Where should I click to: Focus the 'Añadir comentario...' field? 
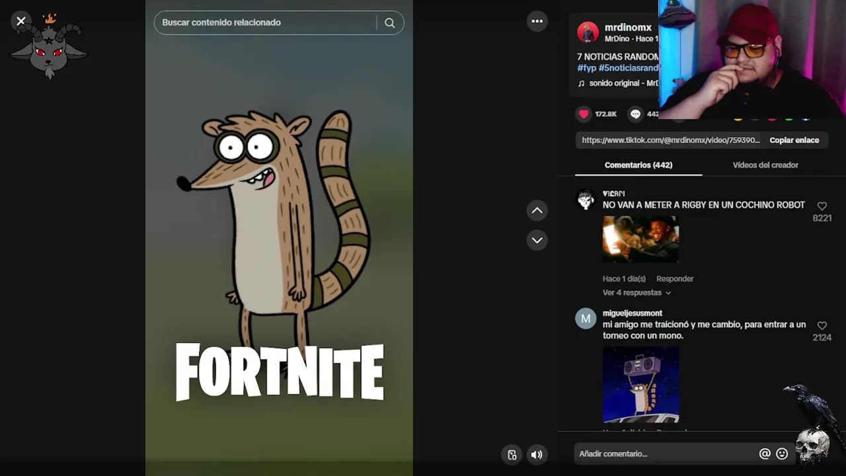click(666, 454)
